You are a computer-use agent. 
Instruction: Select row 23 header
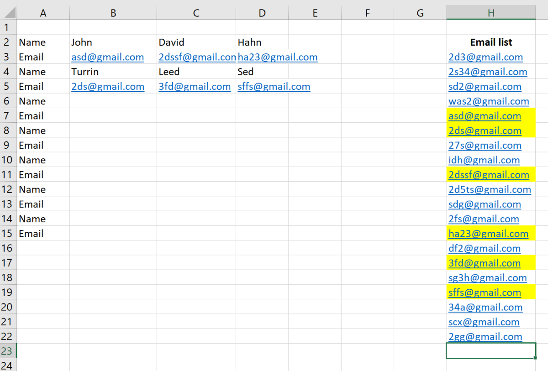[8, 351]
